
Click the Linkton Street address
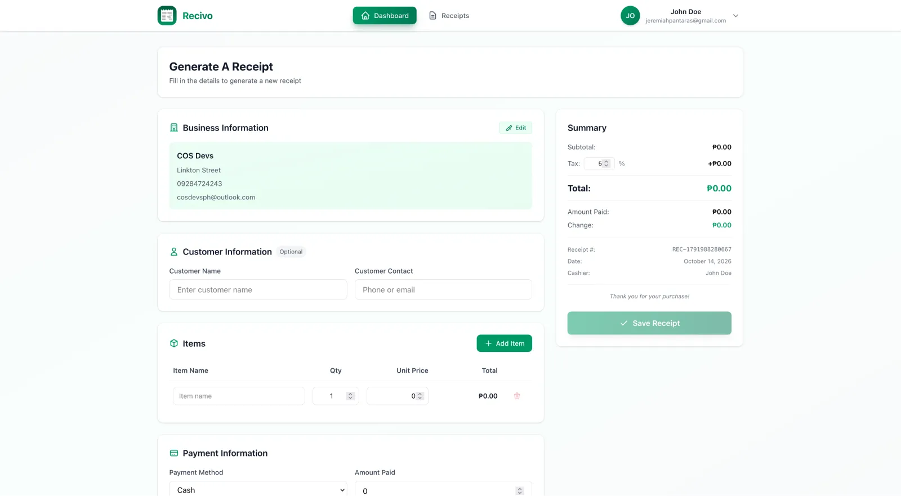pyautogui.click(x=199, y=170)
